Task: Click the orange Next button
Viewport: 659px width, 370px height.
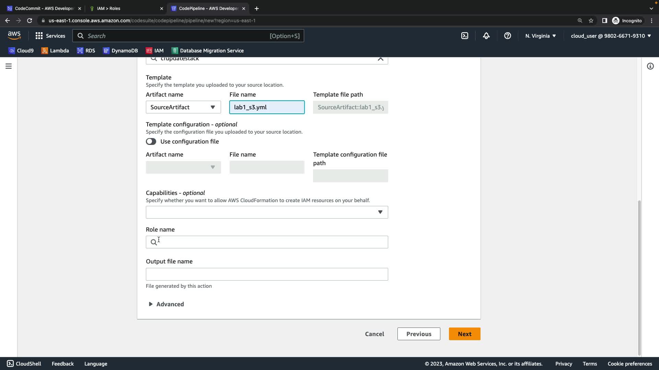Action: point(464,334)
